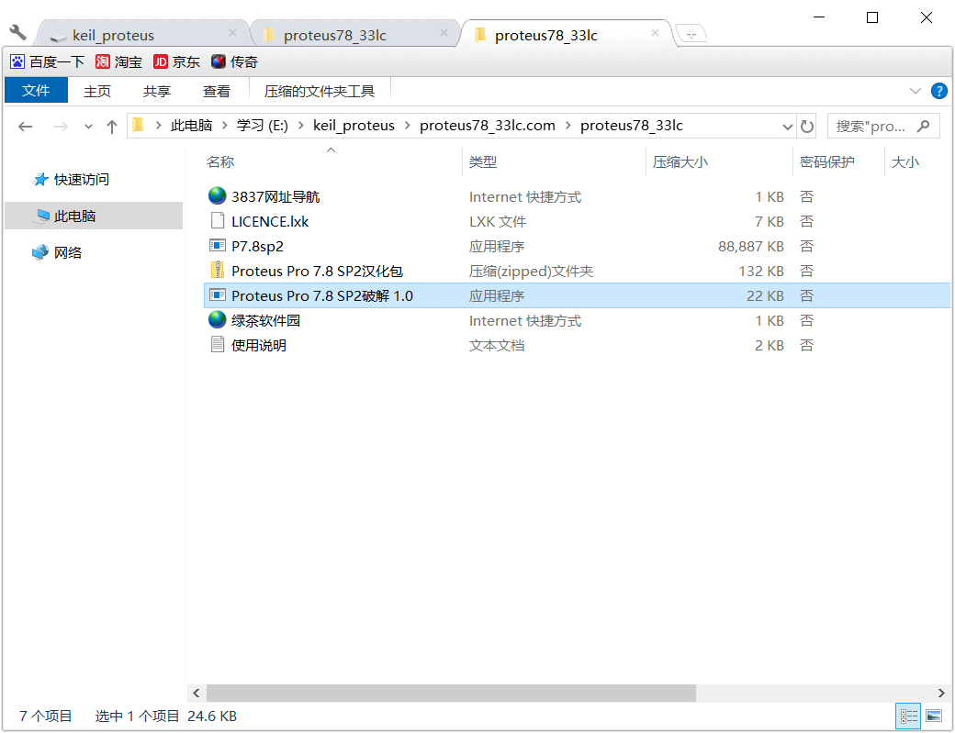Click the 7 个项目 status text
The image size is (955, 733).
pos(45,716)
